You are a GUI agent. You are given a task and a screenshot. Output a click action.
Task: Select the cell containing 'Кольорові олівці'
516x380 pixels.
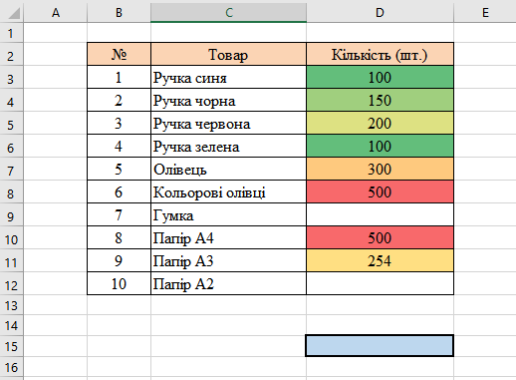point(228,191)
